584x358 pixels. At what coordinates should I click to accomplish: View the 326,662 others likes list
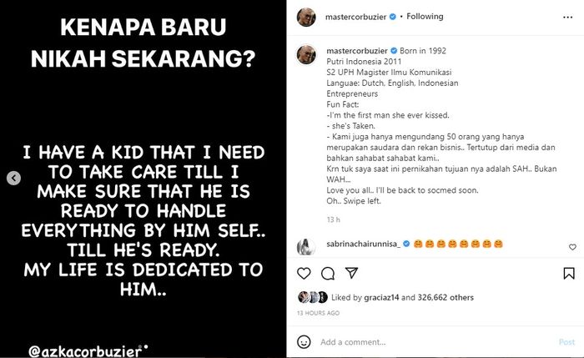(446, 297)
